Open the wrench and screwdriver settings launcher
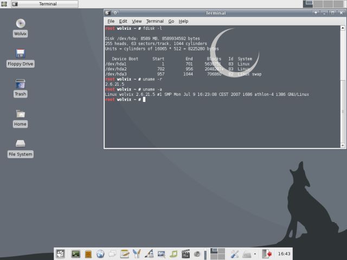 tap(234, 254)
